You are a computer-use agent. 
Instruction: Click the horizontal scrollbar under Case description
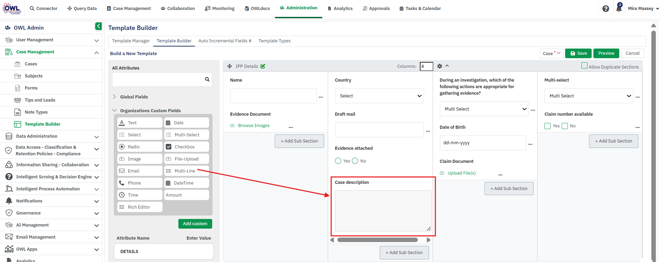377,240
